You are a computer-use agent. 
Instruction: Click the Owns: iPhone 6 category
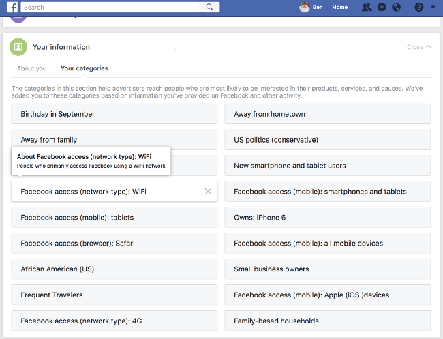[327, 218]
